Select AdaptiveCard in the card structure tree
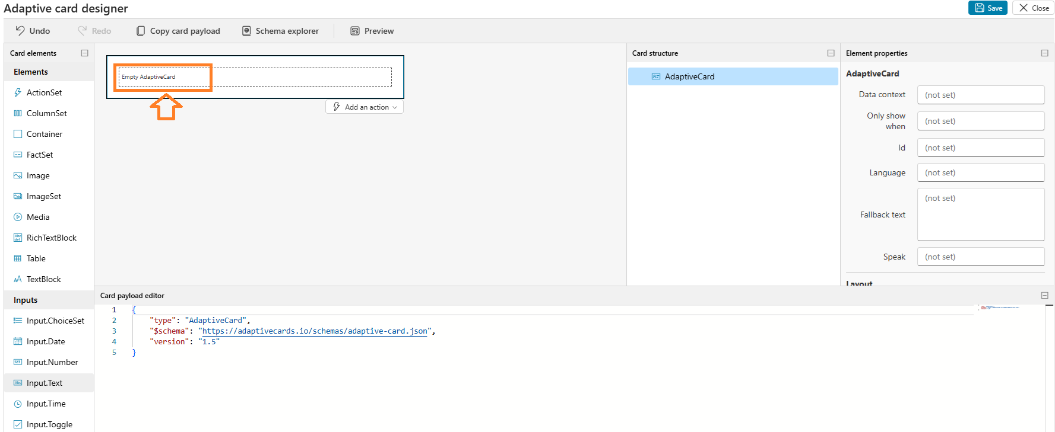 point(689,76)
